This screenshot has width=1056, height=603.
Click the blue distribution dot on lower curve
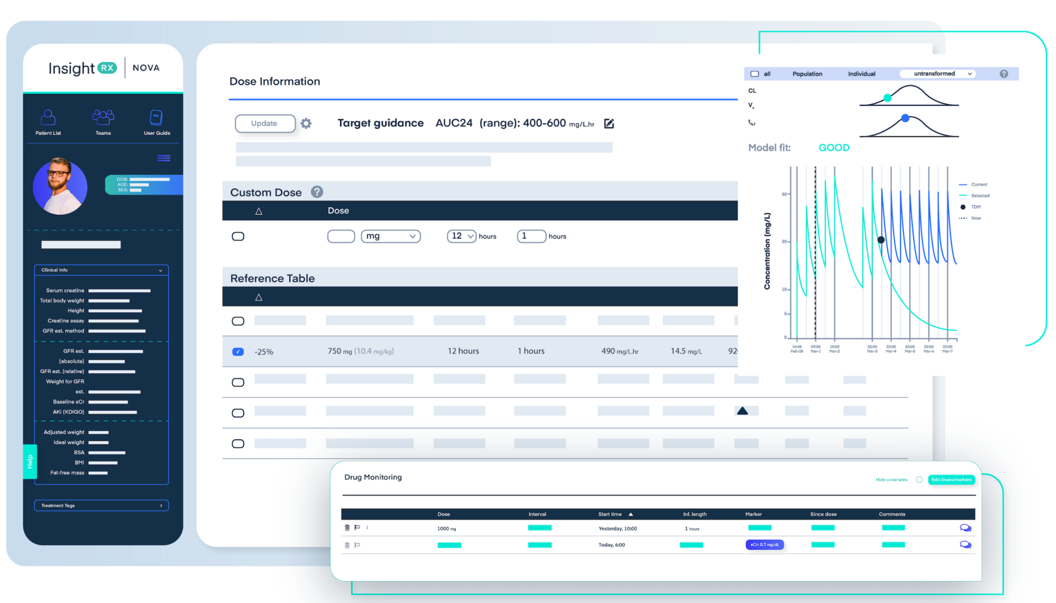[905, 118]
